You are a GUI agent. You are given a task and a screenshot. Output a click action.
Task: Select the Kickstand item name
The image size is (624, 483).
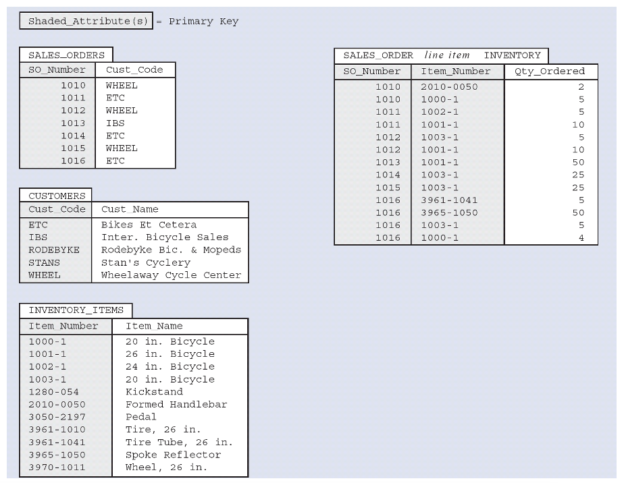point(154,392)
